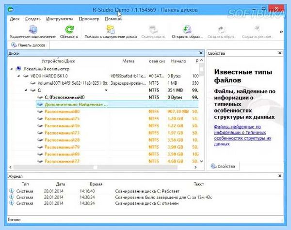Screen dimensions: 291x230
Task: Click the green Обновить refresh icon
Action: [69, 29]
